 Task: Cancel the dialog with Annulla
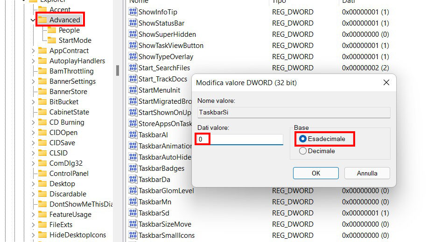click(x=367, y=173)
